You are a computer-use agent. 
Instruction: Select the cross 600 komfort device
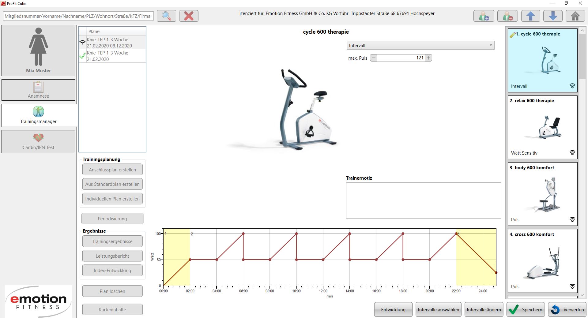click(x=542, y=261)
